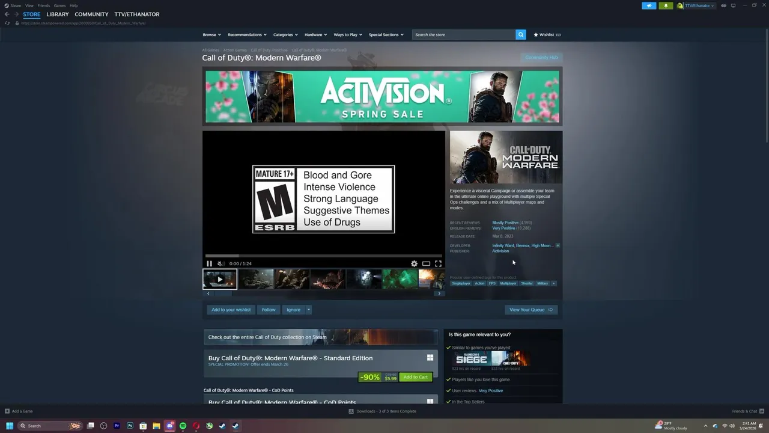This screenshot has height=433, width=769.
Task: Open the dropdown arrow next to Ignore
Action: pyautogui.click(x=309, y=310)
